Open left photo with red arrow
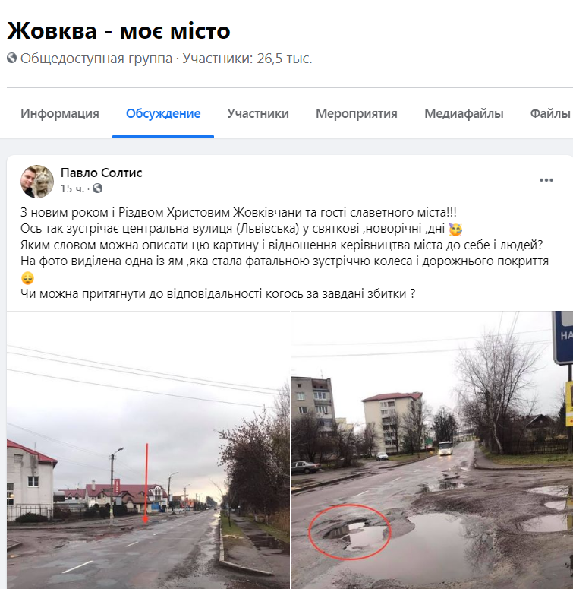 click(148, 450)
